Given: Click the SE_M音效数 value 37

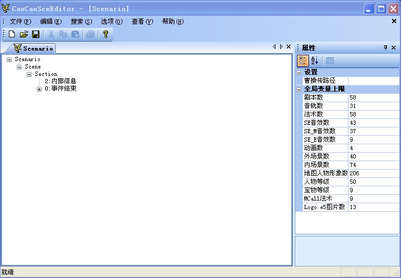Looking at the screenshot, I should pos(374,131).
